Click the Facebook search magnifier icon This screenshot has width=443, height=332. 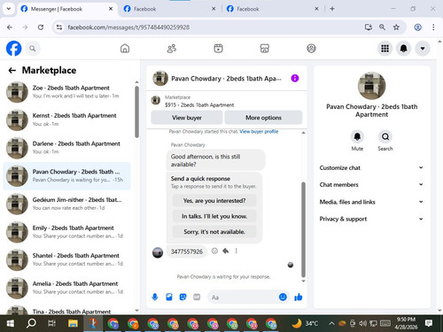(x=33, y=49)
